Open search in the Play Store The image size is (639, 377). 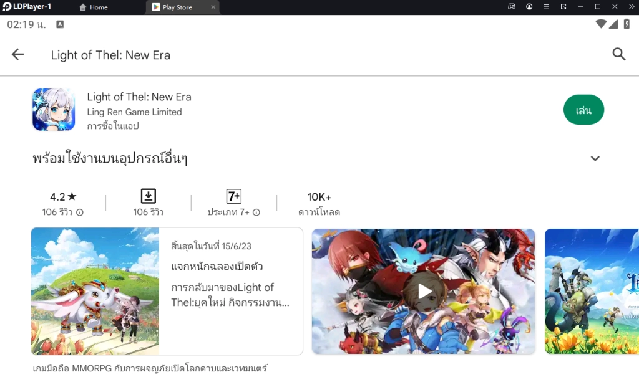618,54
